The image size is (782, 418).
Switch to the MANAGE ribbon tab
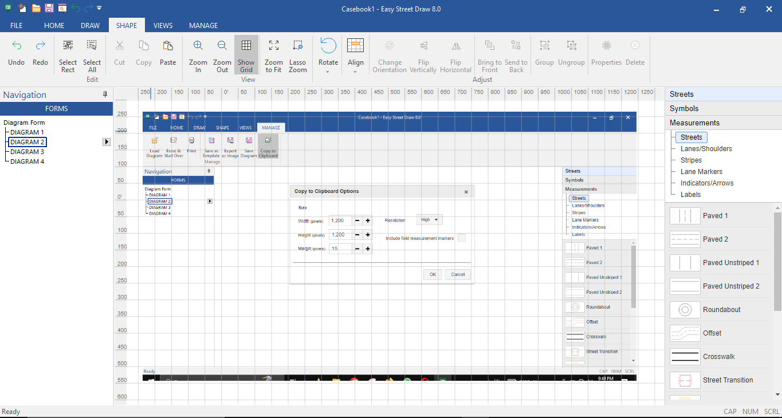point(203,25)
